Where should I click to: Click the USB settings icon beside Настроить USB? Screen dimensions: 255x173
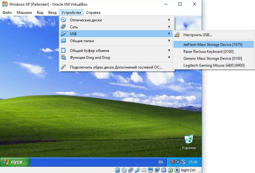[177, 35]
